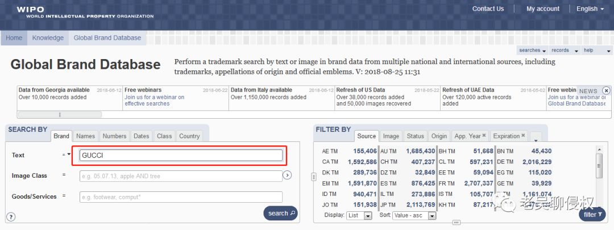Close the news ticker with X icon
The height and width of the screenshot is (230, 614).
(x=606, y=91)
